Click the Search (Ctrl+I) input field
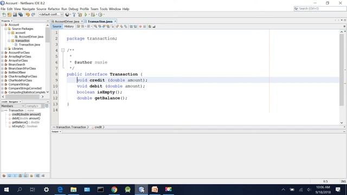The height and width of the screenshot is (195, 347). coord(322,9)
